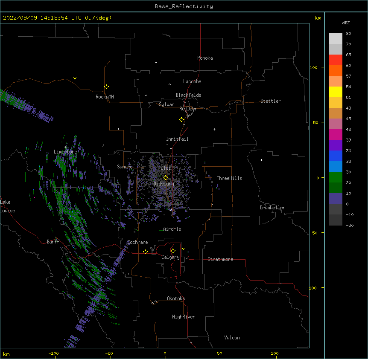Click the white asterisk marker above Limestone

click(65, 148)
